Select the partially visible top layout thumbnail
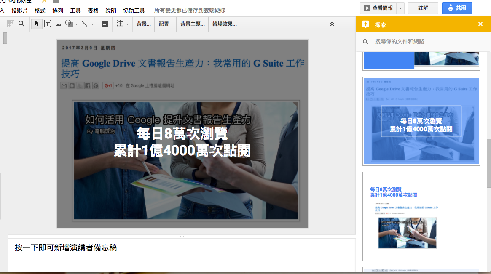The image size is (491, 274). coord(421,61)
